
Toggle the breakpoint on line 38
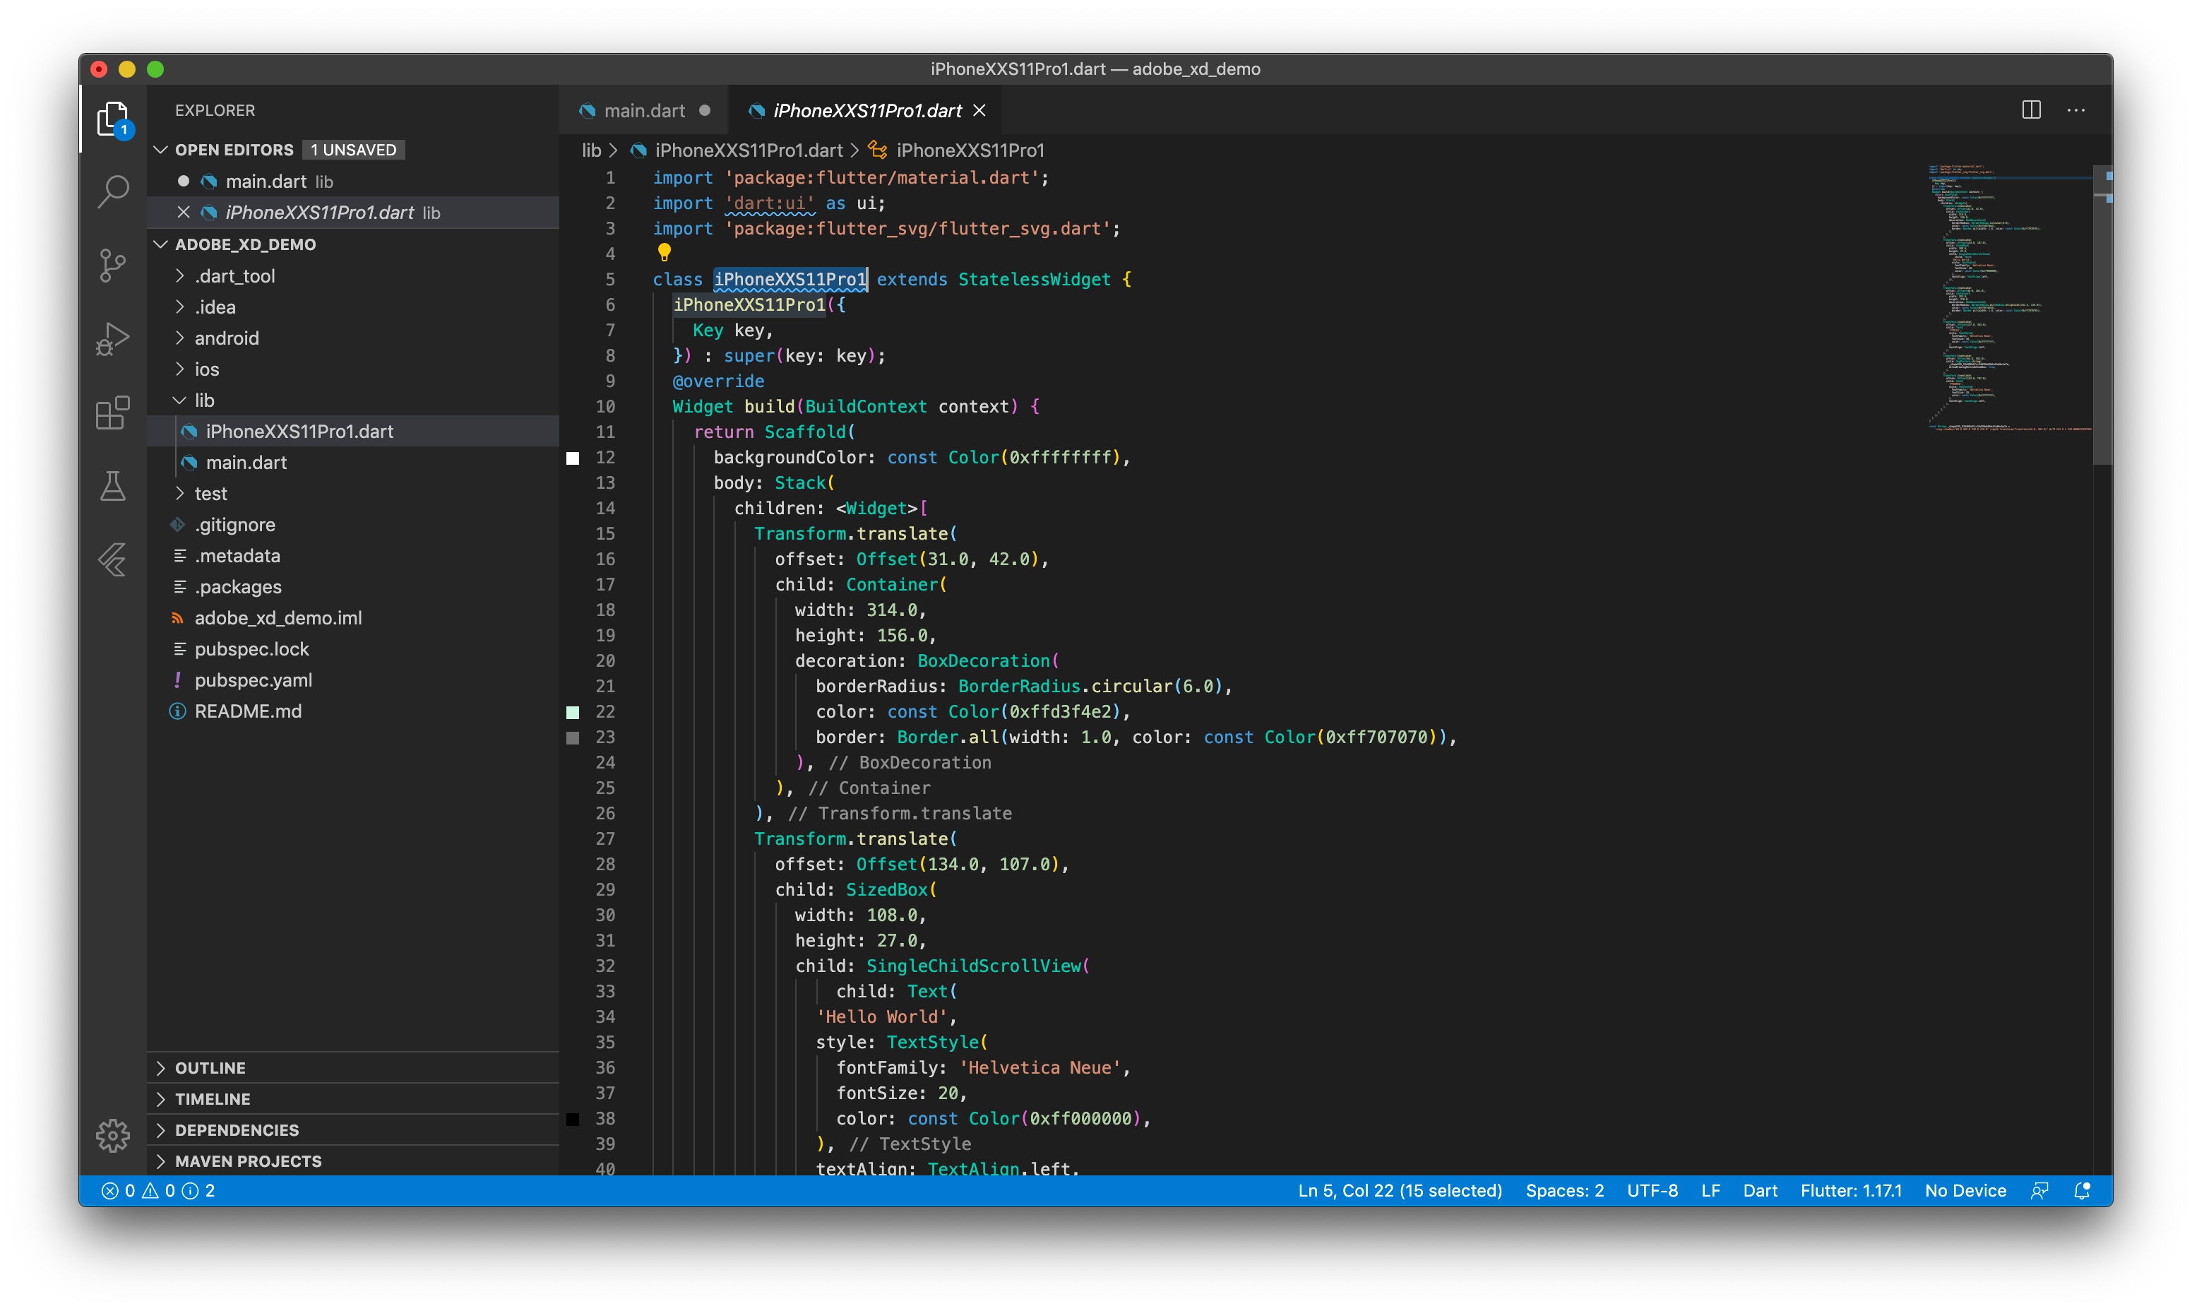572,1118
